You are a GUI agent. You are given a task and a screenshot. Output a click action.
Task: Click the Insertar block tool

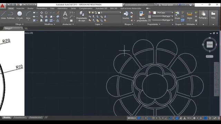126,15
